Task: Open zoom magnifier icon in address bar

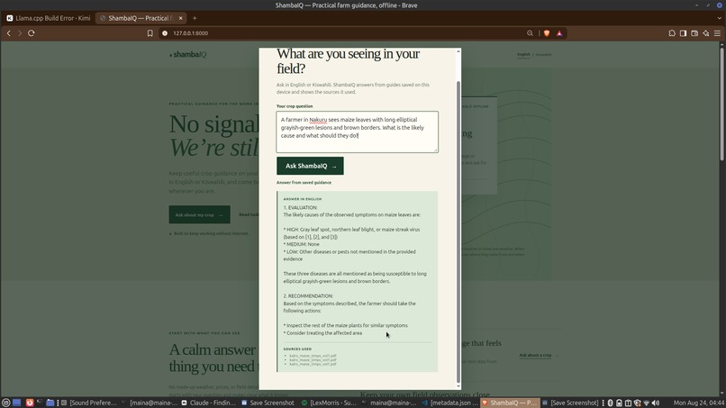Action: [x=530, y=33]
